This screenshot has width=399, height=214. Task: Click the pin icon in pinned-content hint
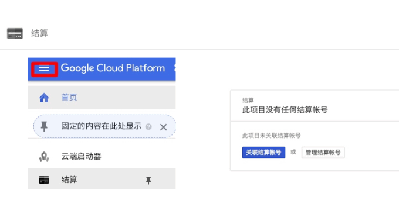(44, 126)
